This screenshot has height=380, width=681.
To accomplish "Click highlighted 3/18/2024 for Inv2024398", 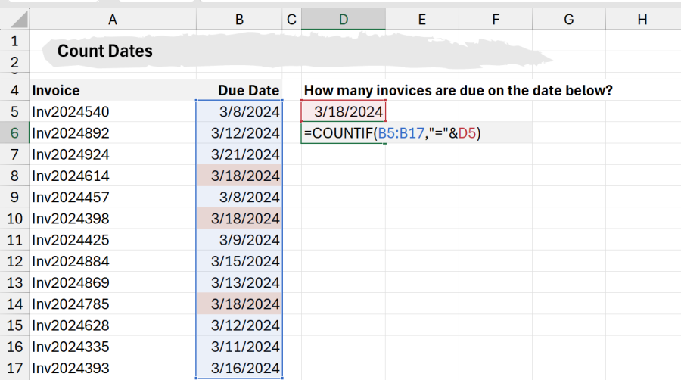I will pos(239,219).
